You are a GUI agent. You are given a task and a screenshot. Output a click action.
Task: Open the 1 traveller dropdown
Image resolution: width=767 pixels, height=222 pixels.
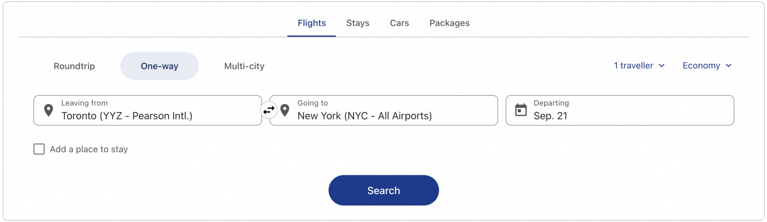[x=634, y=66]
